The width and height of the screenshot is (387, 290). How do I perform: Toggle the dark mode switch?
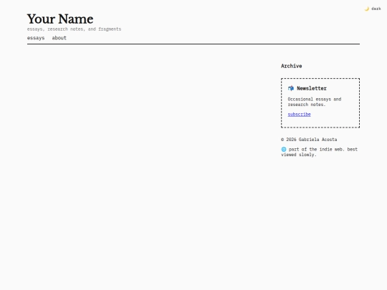pos(373,9)
